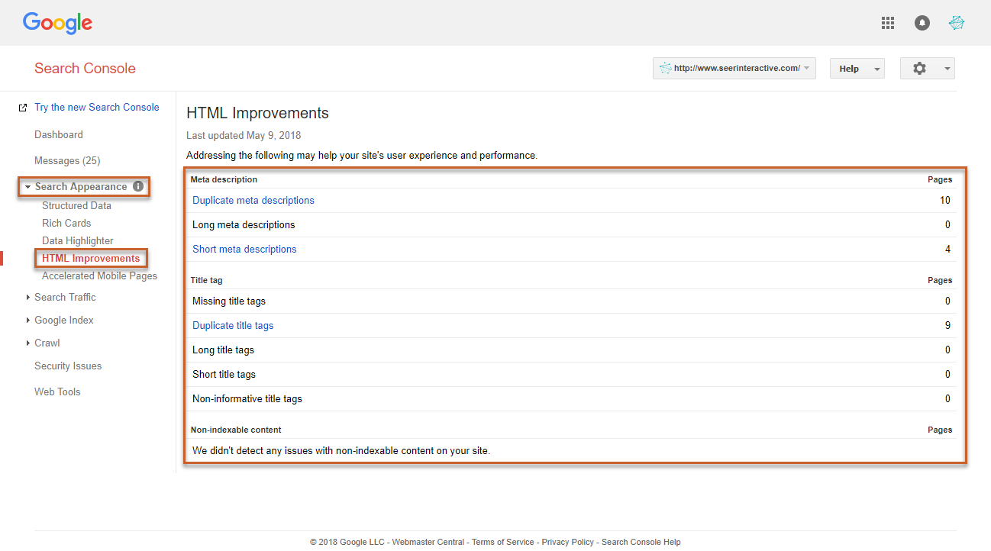This screenshot has width=991, height=551.
Task: Click the Search Appearance info icon
Action: [x=138, y=186]
